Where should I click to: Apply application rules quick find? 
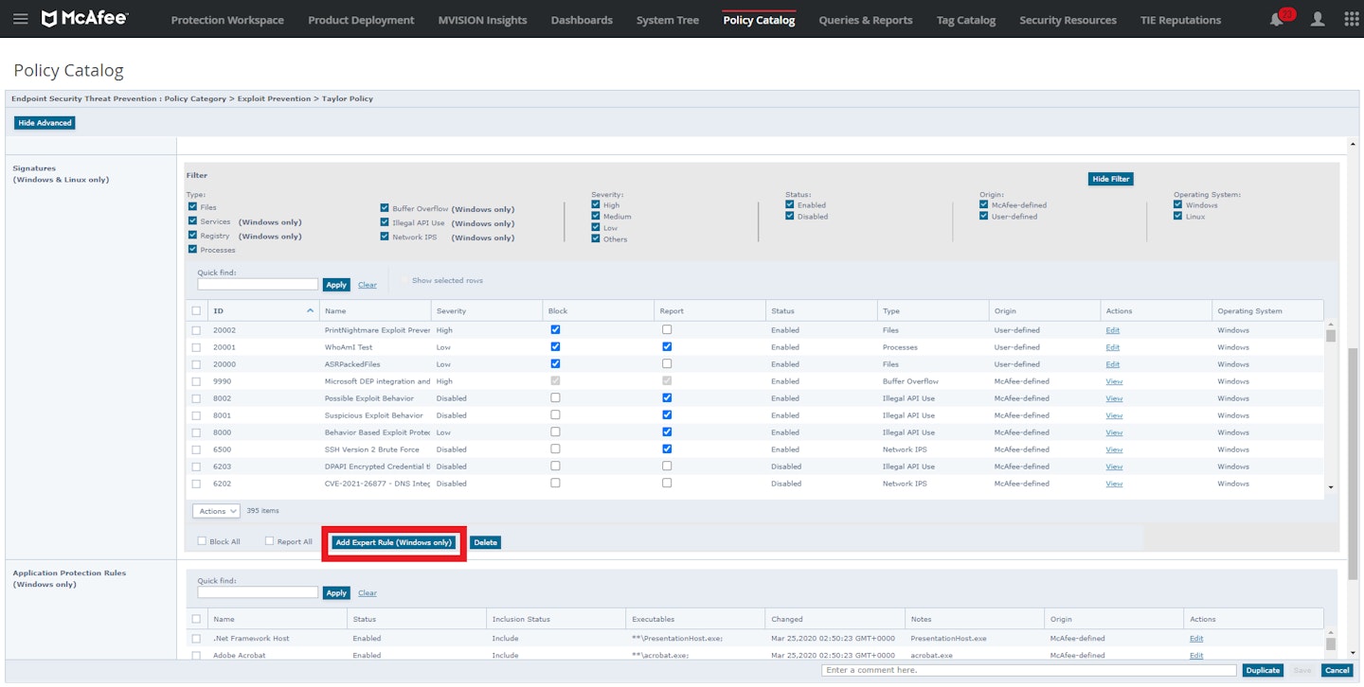336,593
